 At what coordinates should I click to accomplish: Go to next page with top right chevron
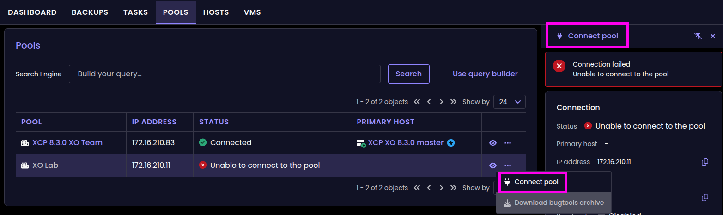[x=441, y=102]
